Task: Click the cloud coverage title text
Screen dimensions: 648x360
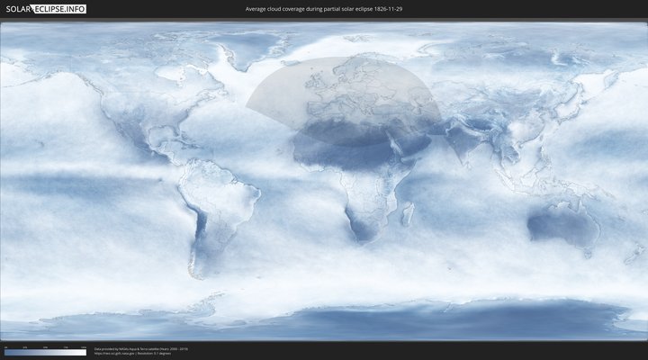Action: click(323, 9)
